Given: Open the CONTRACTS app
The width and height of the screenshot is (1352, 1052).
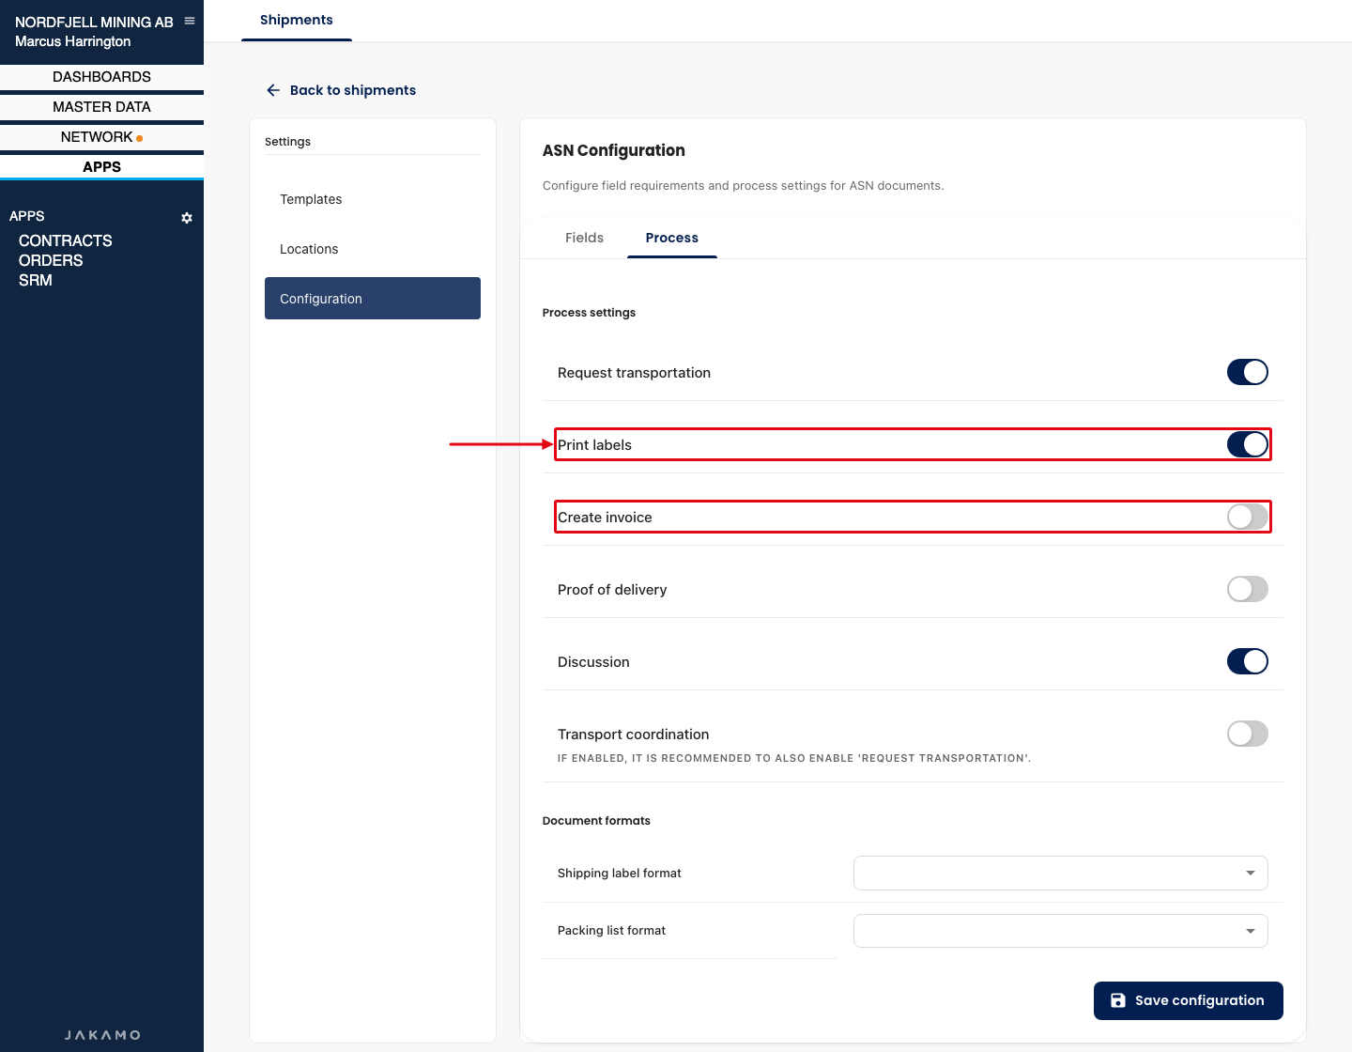Looking at the screenshot, I should [66, 240].
